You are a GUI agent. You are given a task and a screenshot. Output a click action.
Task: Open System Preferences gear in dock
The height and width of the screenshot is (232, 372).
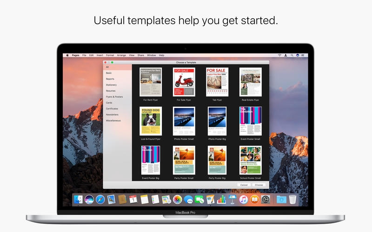[266, 200]
